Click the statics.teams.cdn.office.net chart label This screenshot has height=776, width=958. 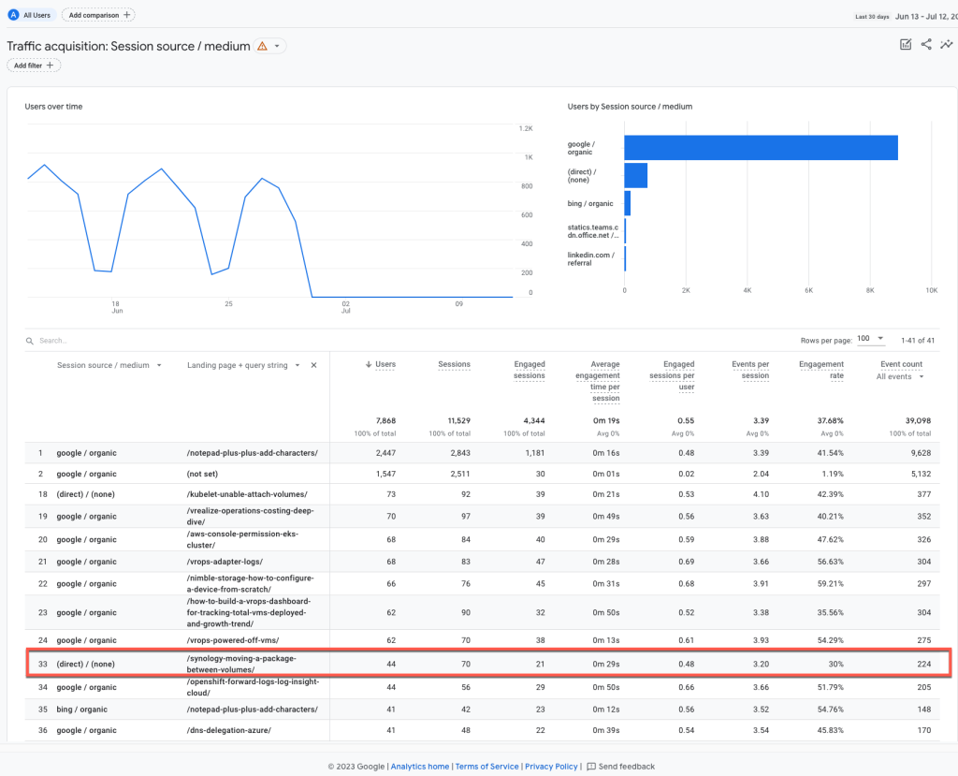(592, 231)
